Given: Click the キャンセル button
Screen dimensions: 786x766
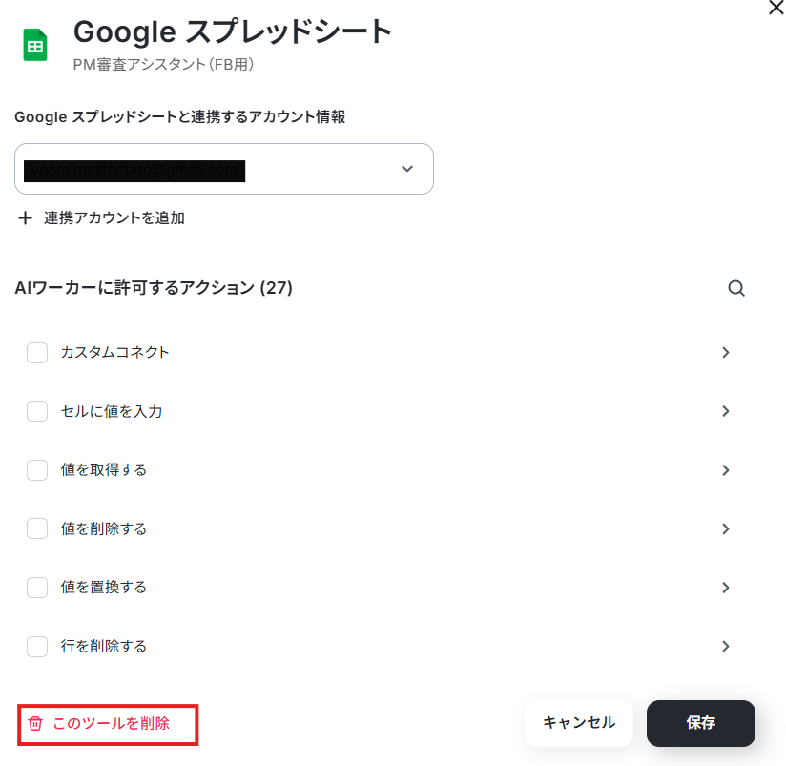Looking at the screenshot, I should 579,723.
